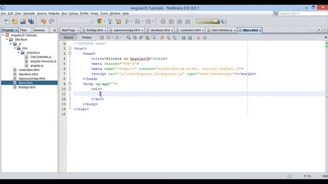Select angular-resource.js in project tree
Image resolution: width=328 pixels, height=184 pixels.
(43, 61)
